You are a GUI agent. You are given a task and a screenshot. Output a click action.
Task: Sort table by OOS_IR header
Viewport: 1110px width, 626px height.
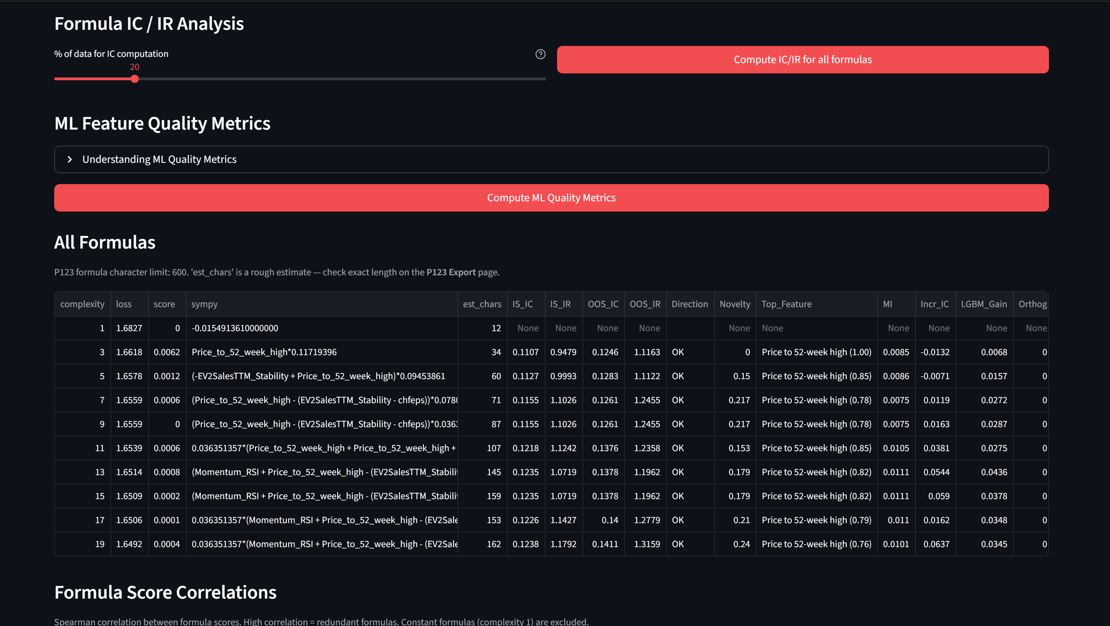pyautogui.click(x=645, y=304)
